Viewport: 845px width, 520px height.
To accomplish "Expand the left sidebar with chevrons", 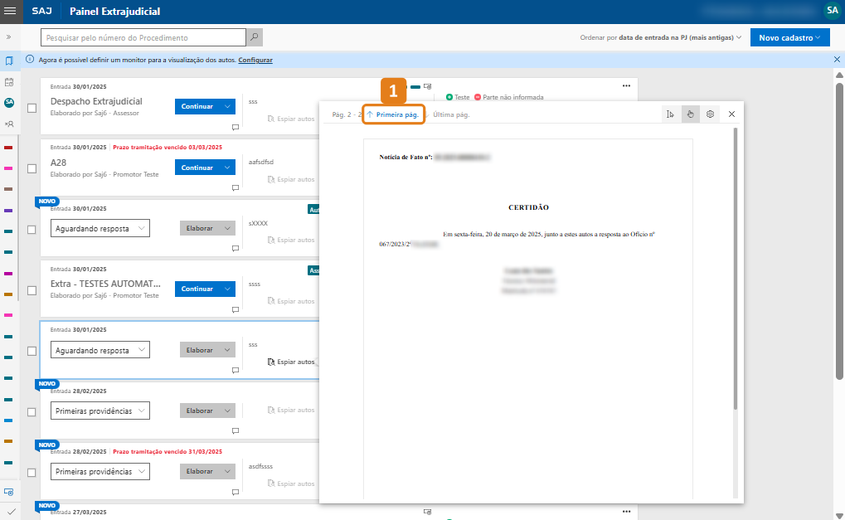I will [9, 37].
